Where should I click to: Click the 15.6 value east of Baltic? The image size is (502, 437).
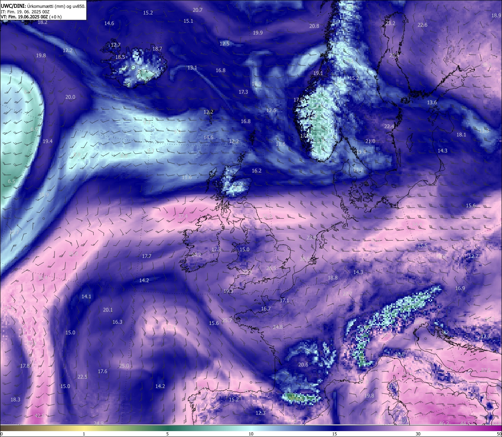click(x=471, y=206)
